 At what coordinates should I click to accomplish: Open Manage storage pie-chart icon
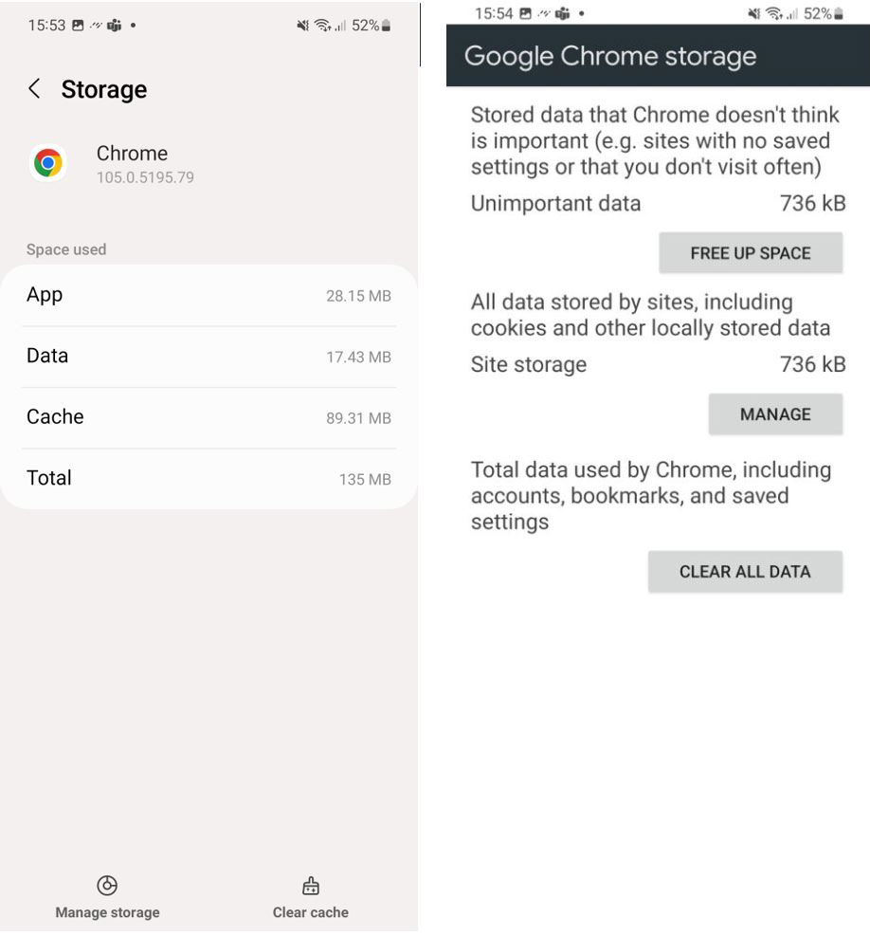tap(107, 886)
